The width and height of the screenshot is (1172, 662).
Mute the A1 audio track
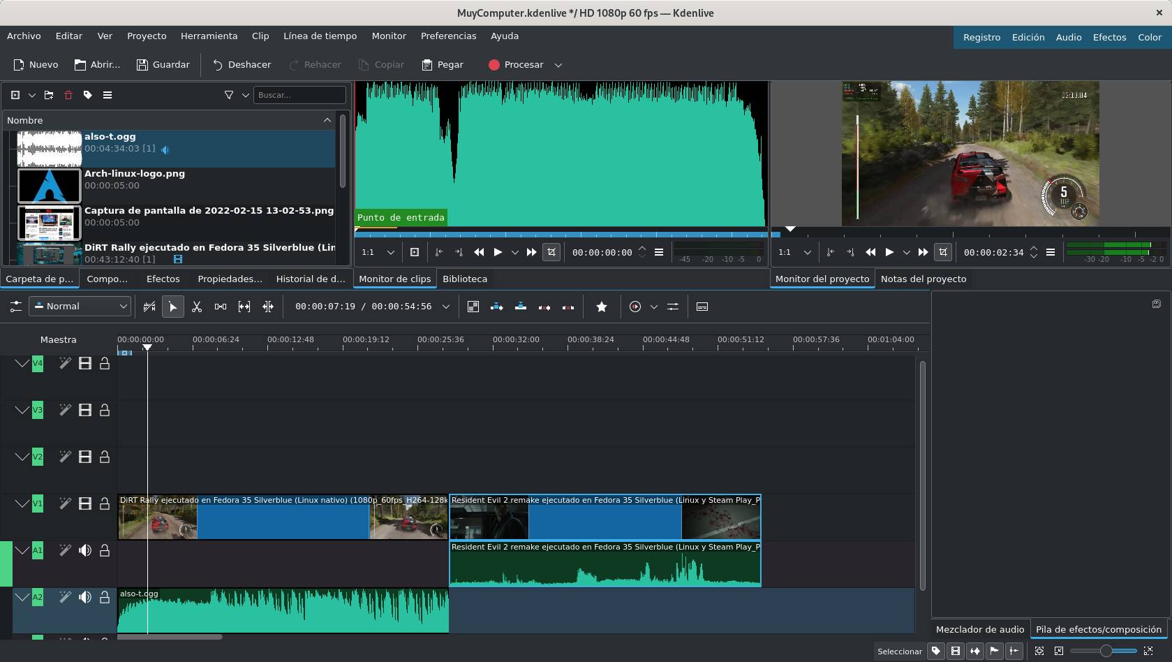(x=85, y=550)
